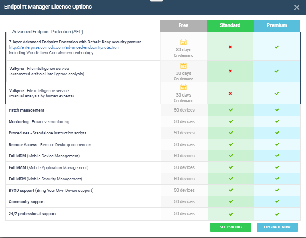Click Advanced Endpoint Protection (AEP) section title
Screen dimensions: 306x238
point(48,32)
